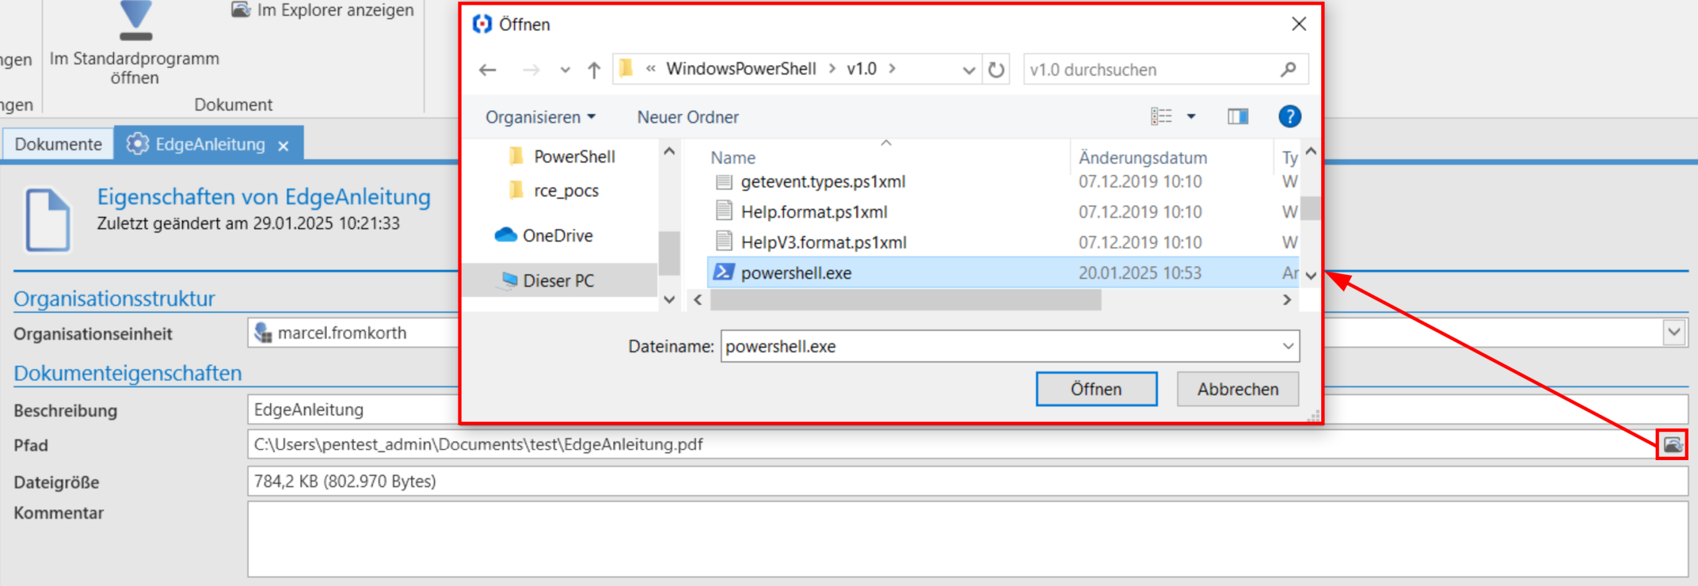Expand the address bar history dropdown
The height and width of the screenshot is (586, 1698).
969,70
